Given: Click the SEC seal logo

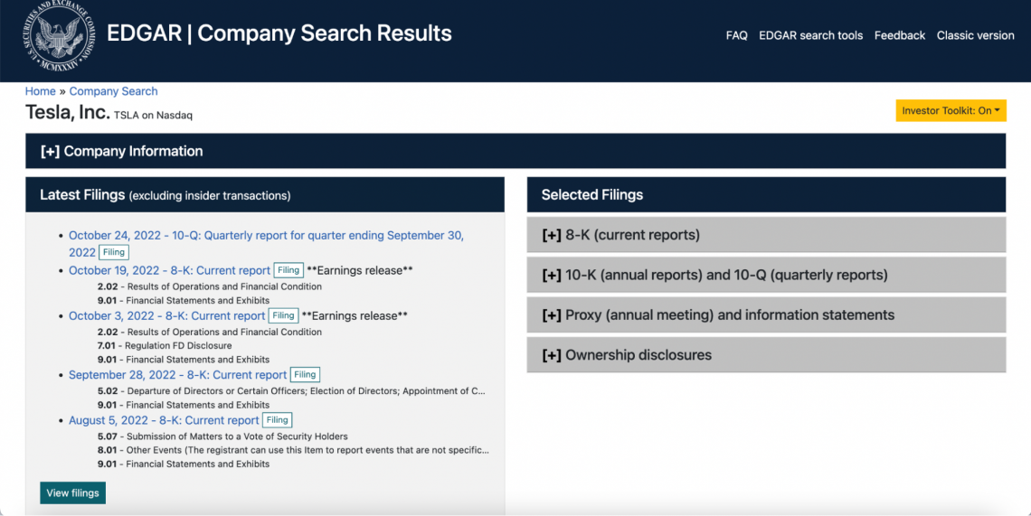Looking at the screenshot, I should [59, 35].
